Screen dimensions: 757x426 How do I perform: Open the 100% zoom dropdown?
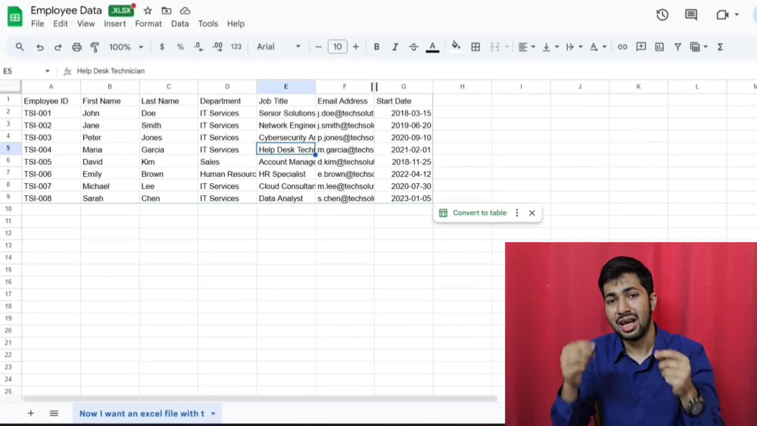point(126,47)
